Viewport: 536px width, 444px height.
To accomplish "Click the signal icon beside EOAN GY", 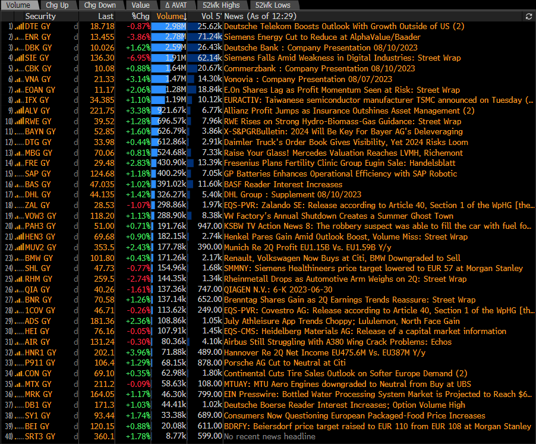I will click(19, 90).
